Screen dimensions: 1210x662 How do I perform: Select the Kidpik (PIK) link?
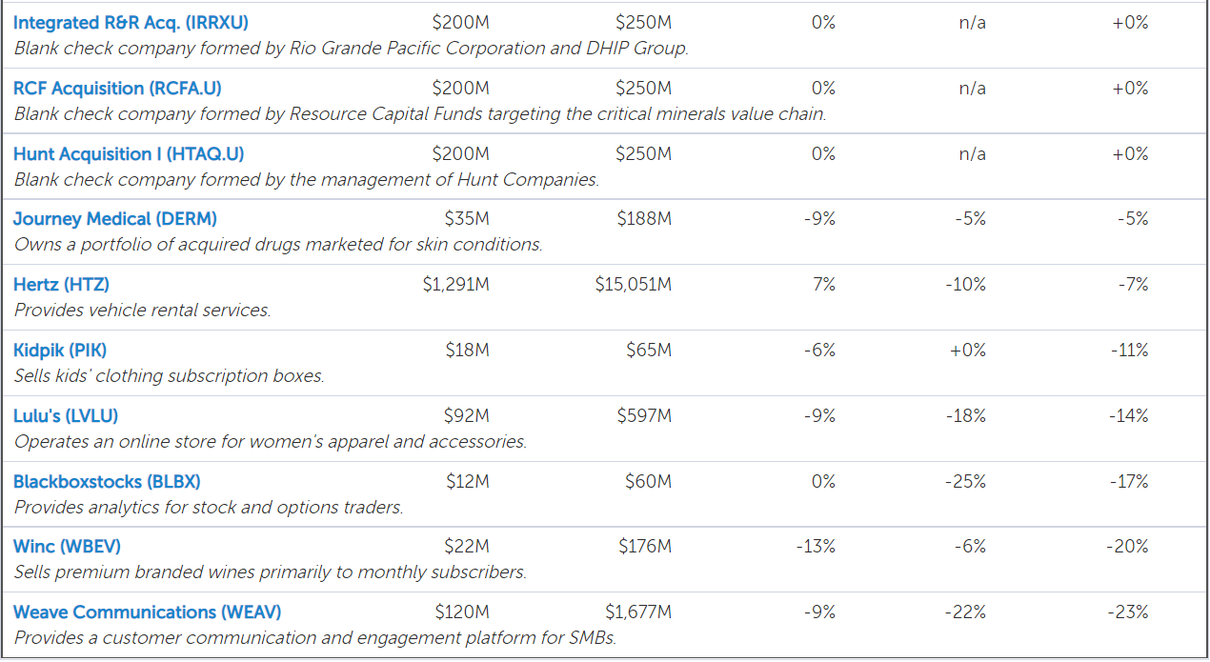[60, 351]
